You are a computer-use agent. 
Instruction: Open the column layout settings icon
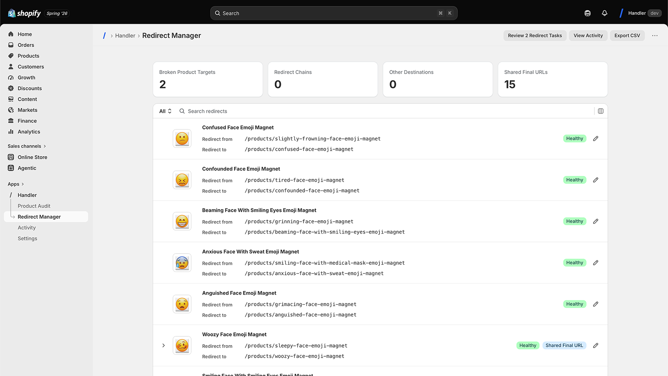coord(601,111)
